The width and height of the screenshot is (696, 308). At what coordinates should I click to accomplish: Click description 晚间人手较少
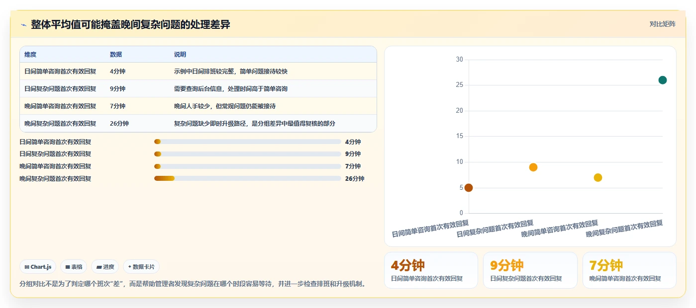225,106
